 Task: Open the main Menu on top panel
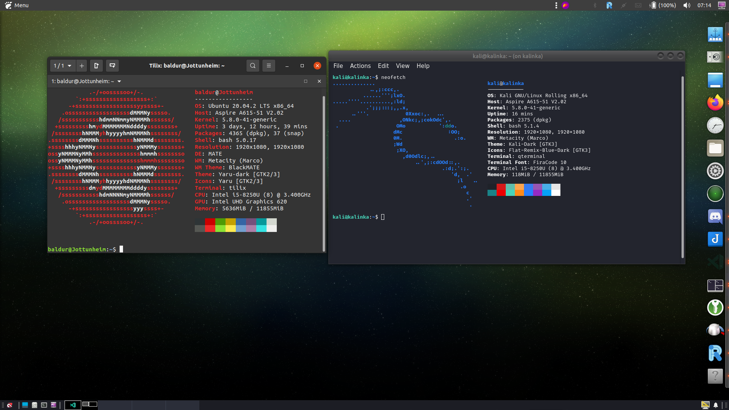(x=17, y=5)
